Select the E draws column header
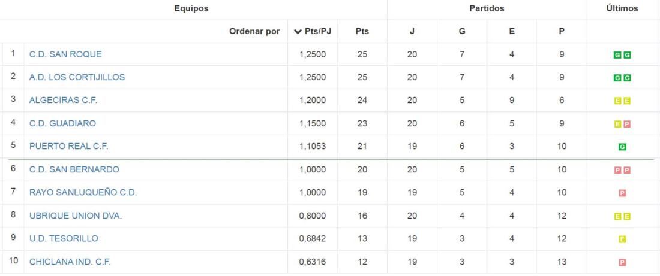The width and height of the screenshot is (660, 276). [x=512, y=31]
